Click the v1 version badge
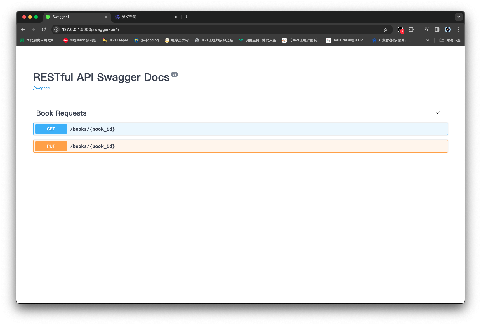The image size is (481, 325). tap(174, 74)
